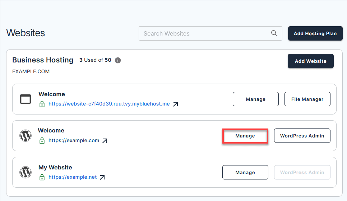Focus the Search Websites field
This screenshot has width=347, height=201.
click(x=205, y=33)
